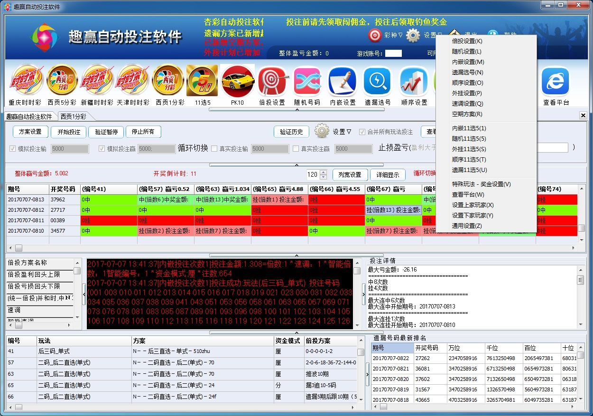Click the 遗漏选号 toolbar icon
Screen dimensions: 593x416
377,81
